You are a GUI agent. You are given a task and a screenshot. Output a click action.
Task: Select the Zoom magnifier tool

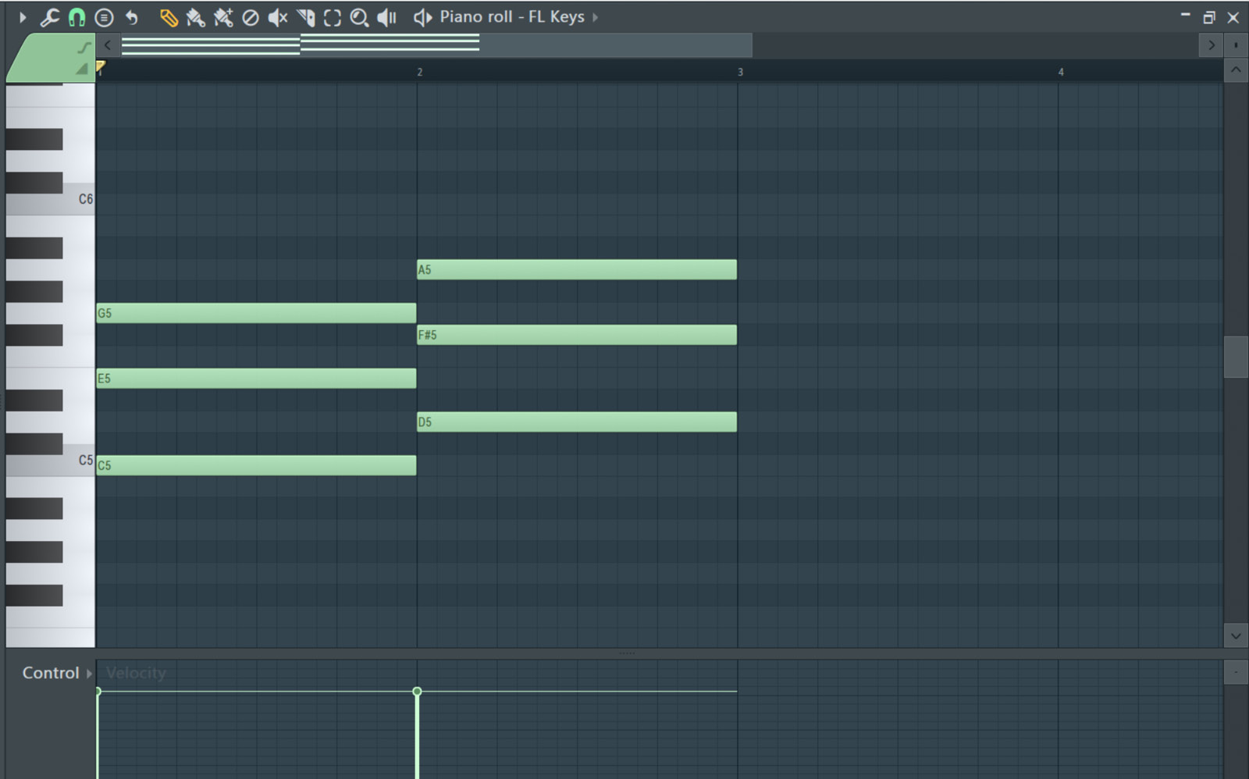click(x=359, y=17)
